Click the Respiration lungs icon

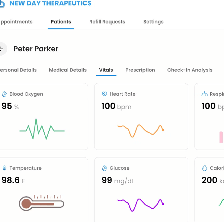[x=204, y=94]
